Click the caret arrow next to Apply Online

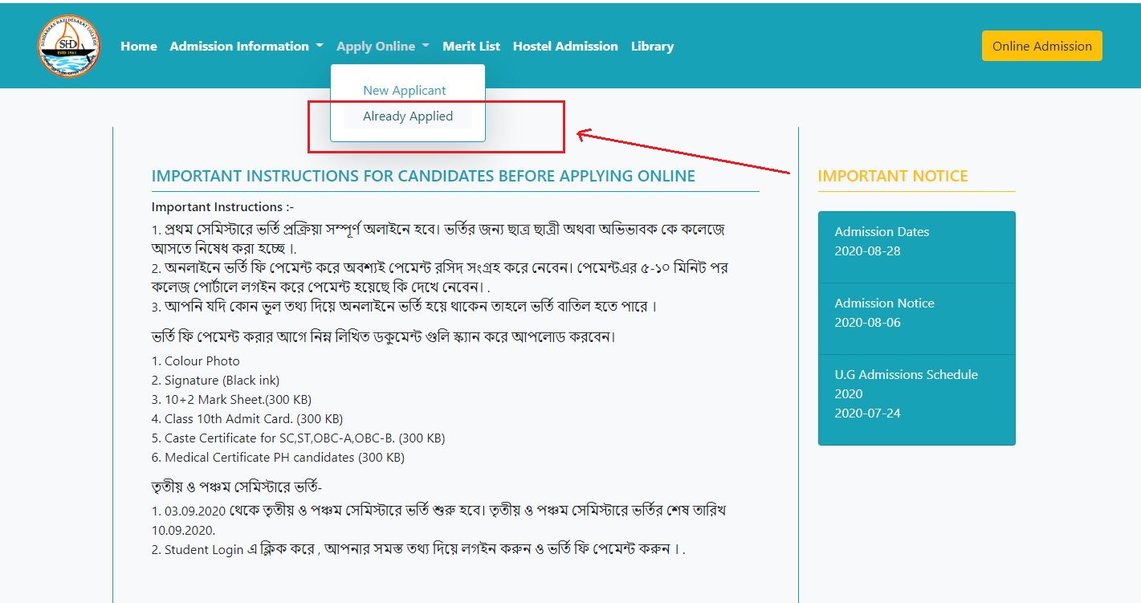tap(426, 47)
